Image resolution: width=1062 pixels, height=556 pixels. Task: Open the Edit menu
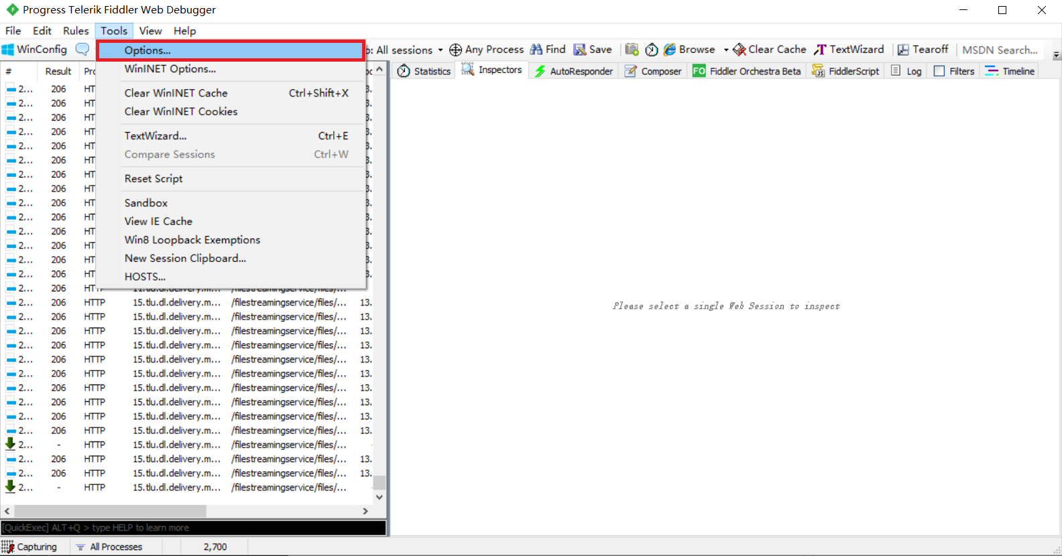pos(42,31)
